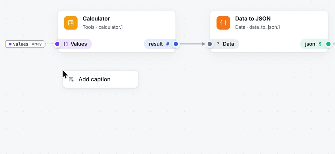
Task: Click the purple square in the values tag
Action: tap(10, 44)
